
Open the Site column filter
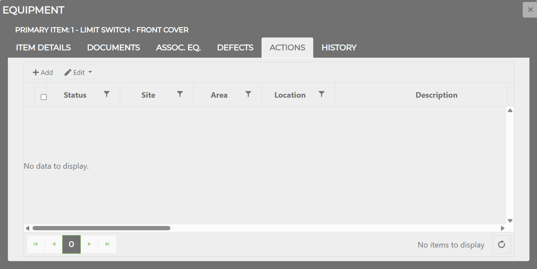[x=180, y=94]
